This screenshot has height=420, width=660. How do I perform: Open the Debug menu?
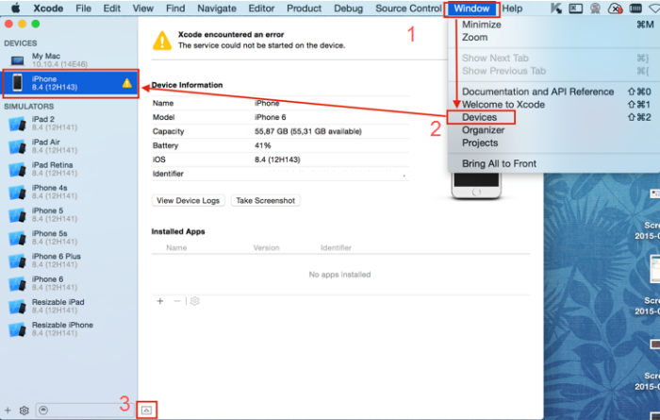348,8
